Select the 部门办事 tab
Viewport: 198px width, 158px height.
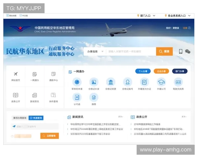(180, 71)
